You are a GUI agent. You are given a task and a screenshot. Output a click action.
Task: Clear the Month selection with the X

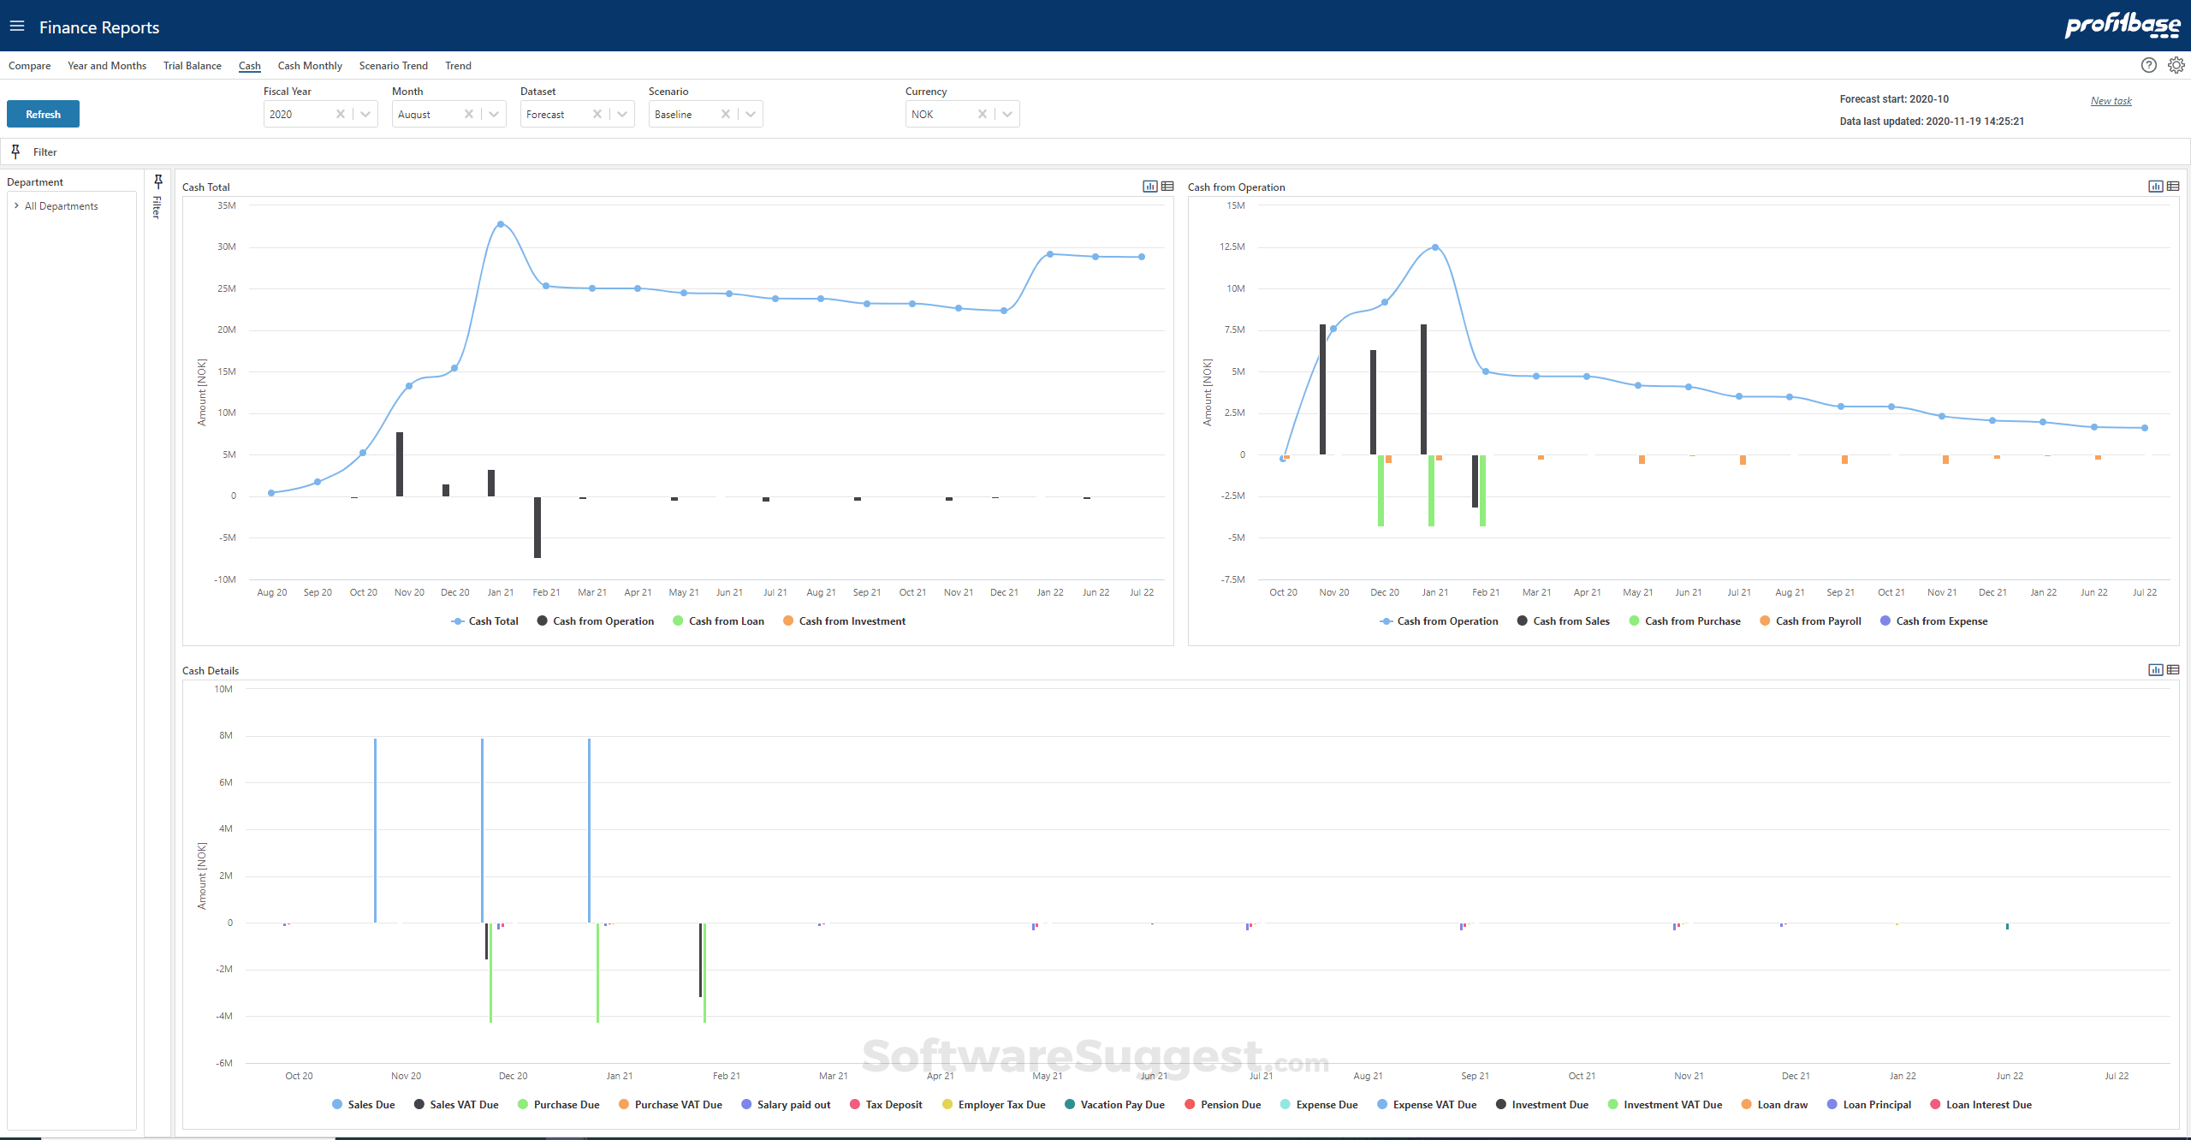coord(469,114)
